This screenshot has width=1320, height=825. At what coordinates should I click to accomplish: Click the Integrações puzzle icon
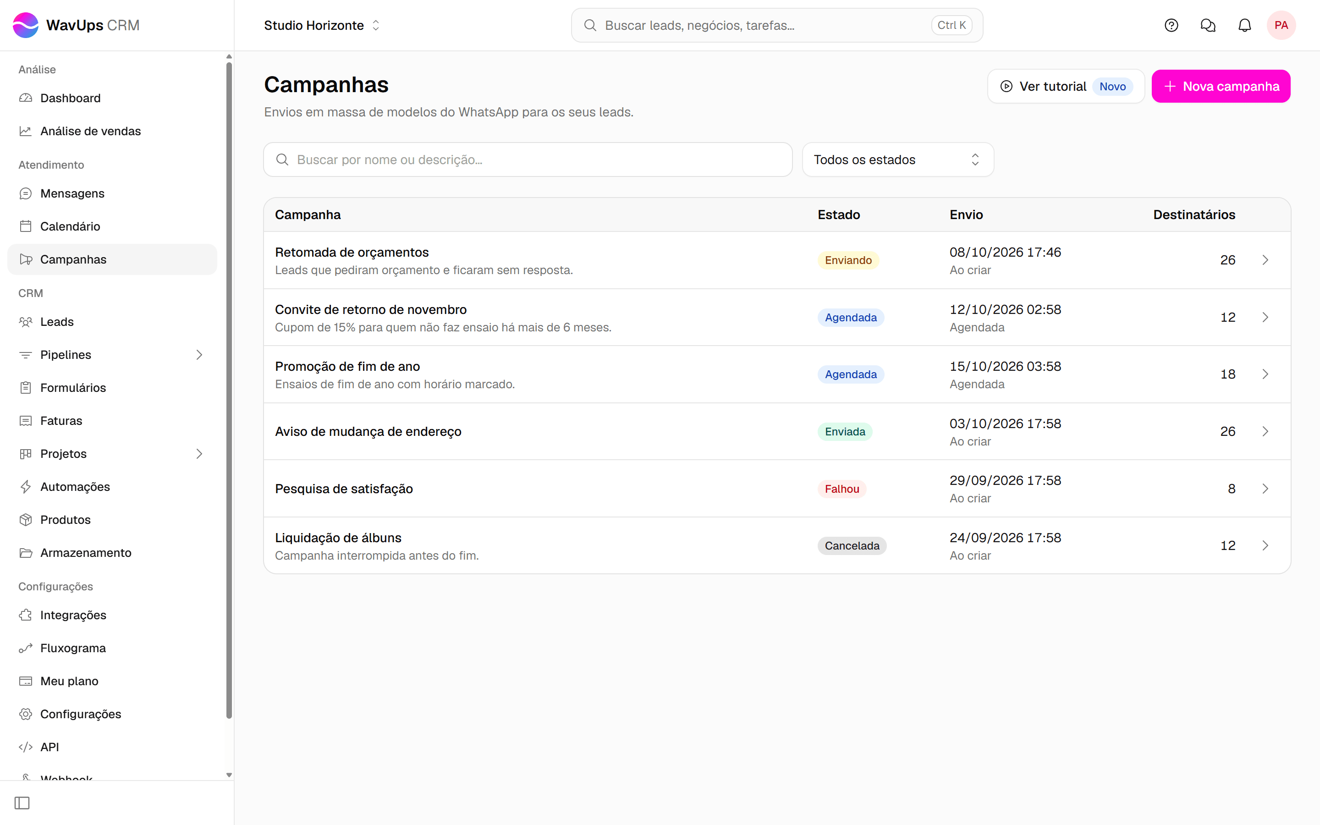tap(26, 615)
